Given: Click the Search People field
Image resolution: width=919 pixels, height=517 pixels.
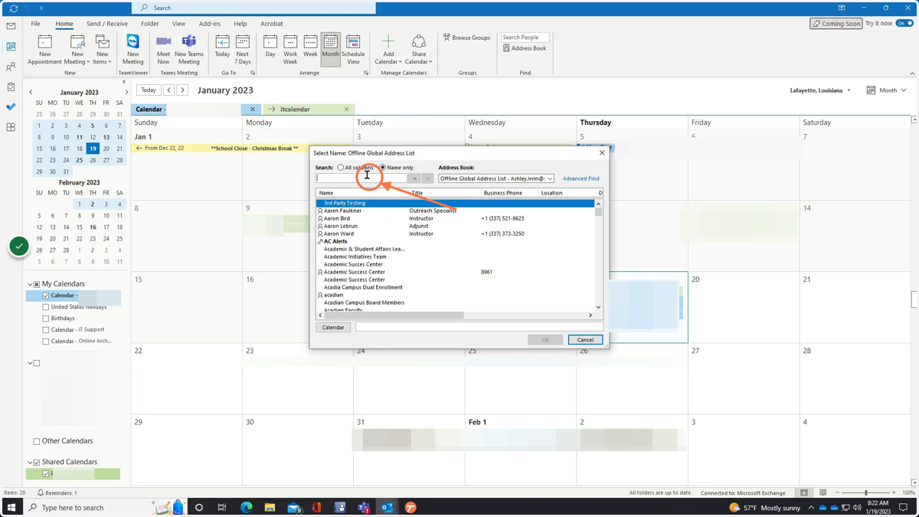Looking at the screenshot, I should tap(525, 37).
